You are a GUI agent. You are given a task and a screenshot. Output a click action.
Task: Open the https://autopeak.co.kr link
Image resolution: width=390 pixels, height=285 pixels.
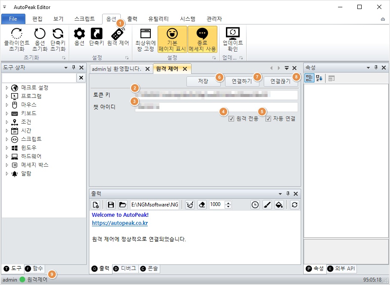click(x=120, y=223)
